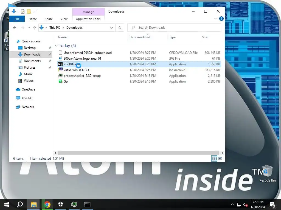281x210 pixels.
Task: Select processhacker-2.39-setup file
Action: 139,75
